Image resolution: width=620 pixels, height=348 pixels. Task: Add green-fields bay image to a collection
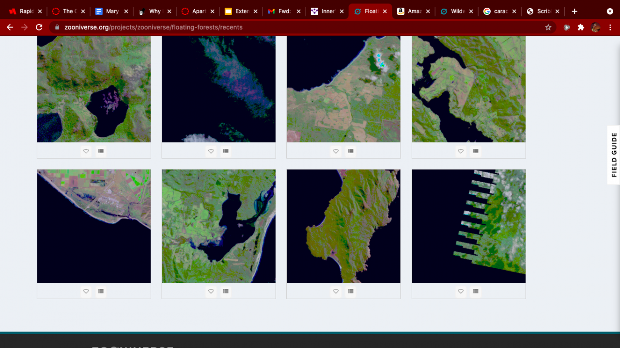pyautogui.click(x=226, y=291)
